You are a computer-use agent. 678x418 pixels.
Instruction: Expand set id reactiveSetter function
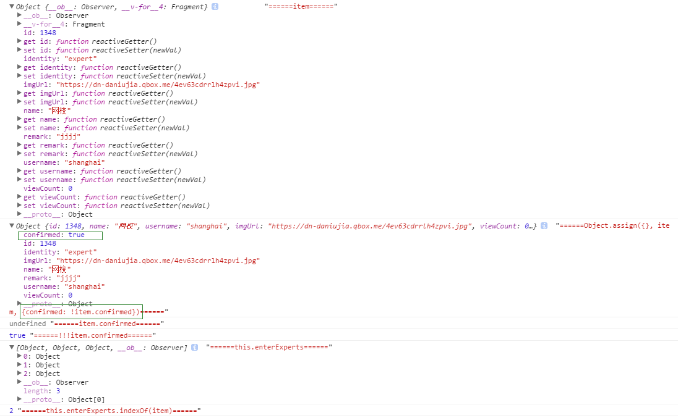click(x=19, y=50)
